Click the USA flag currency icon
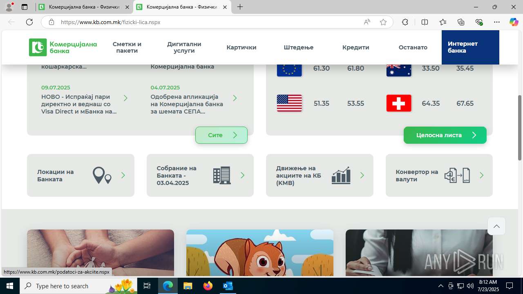This screenshot has height=294, width=523. [289, 103]
